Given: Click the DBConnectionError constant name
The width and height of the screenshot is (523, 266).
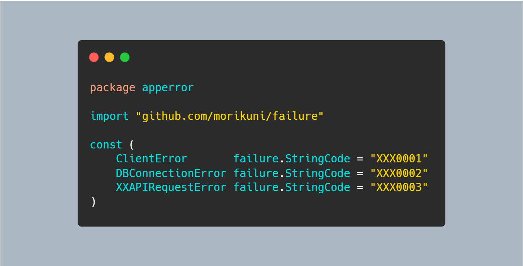Looking at the screenshot, I should coord(171,173).
